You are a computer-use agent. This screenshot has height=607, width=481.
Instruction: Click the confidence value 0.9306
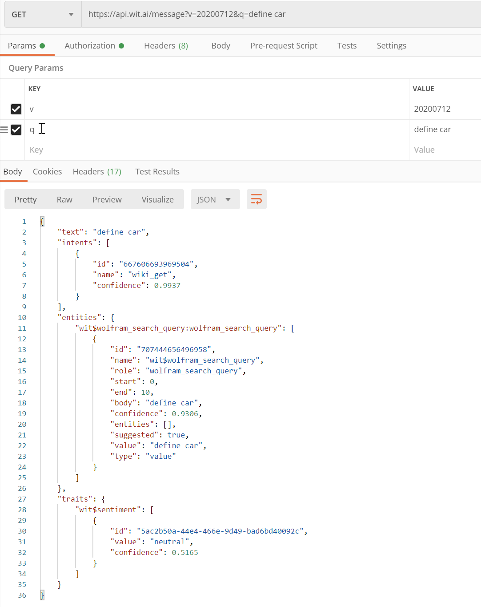(185, 413)
